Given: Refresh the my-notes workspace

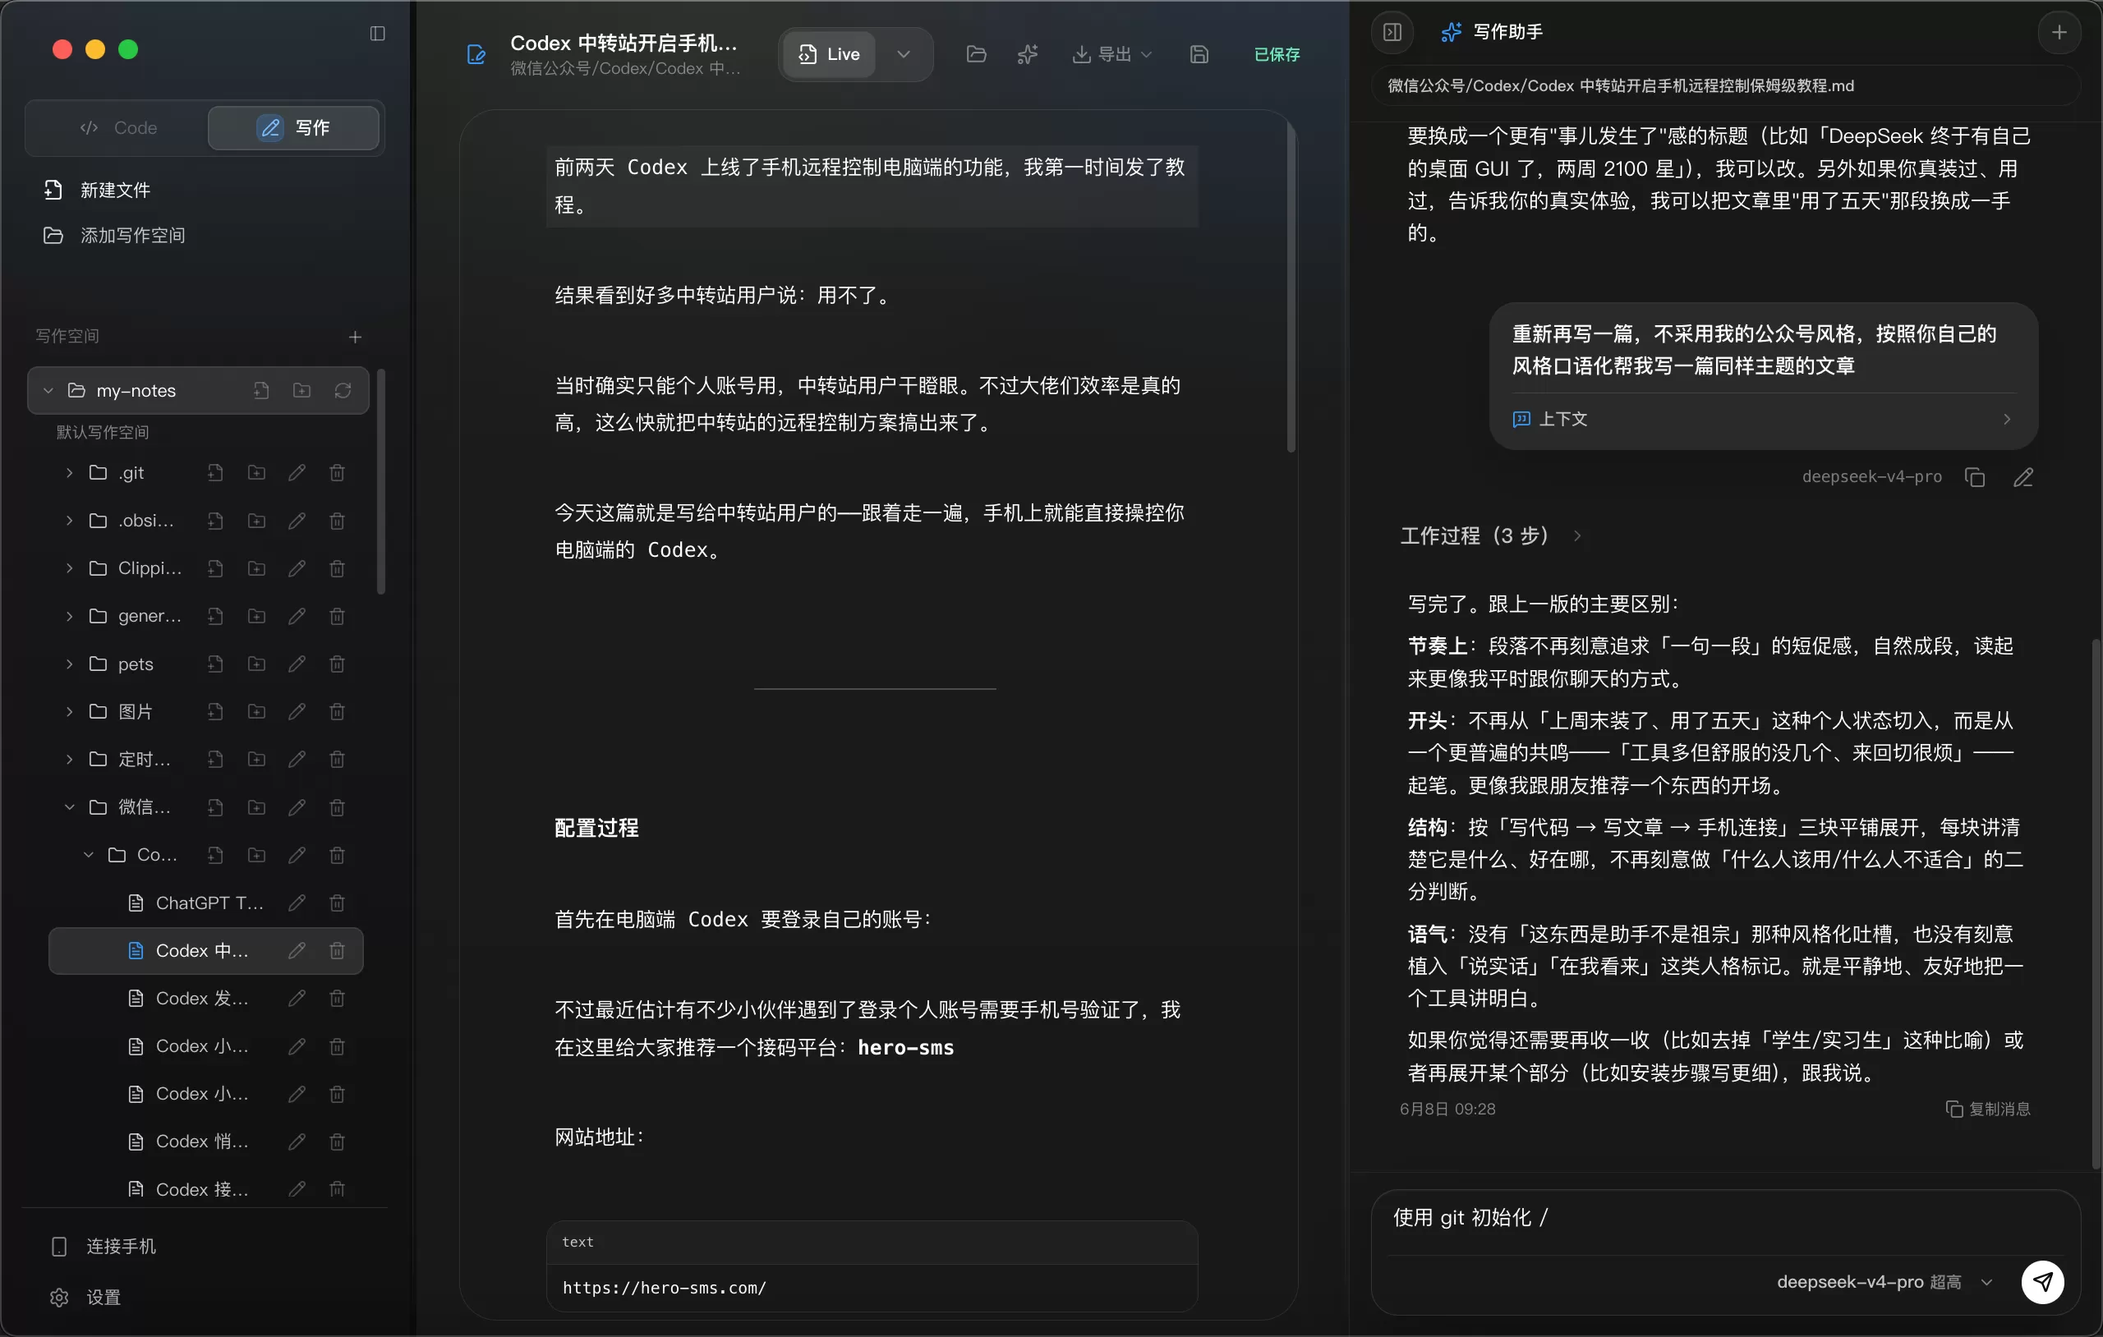Looking at the screenshot, I should pyautogui.click(x=343, y=390).
